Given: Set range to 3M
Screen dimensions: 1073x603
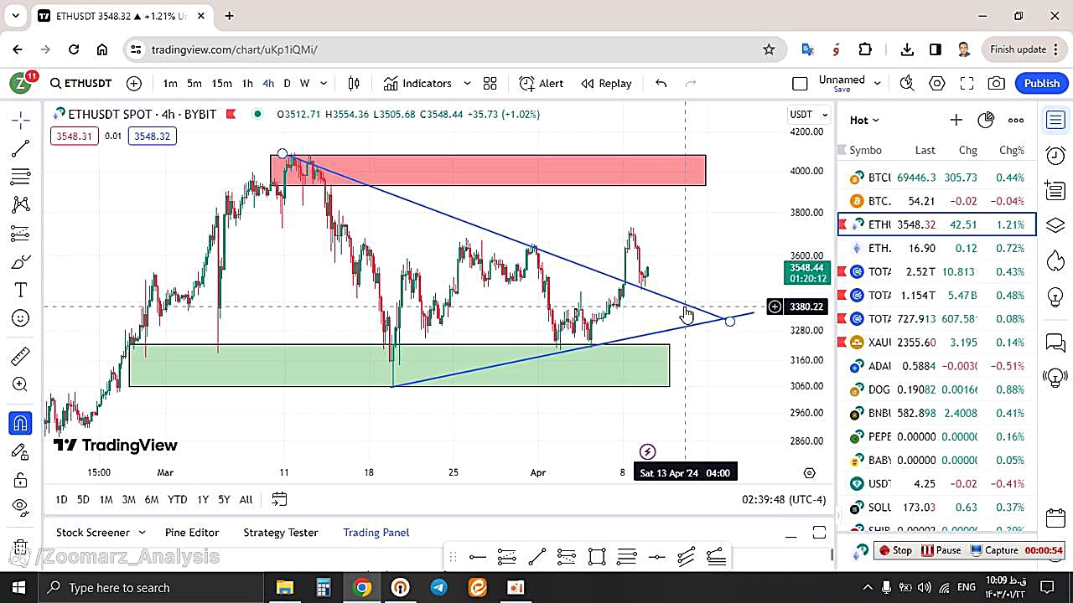Looking at the screenshot, I should [128, 499].
